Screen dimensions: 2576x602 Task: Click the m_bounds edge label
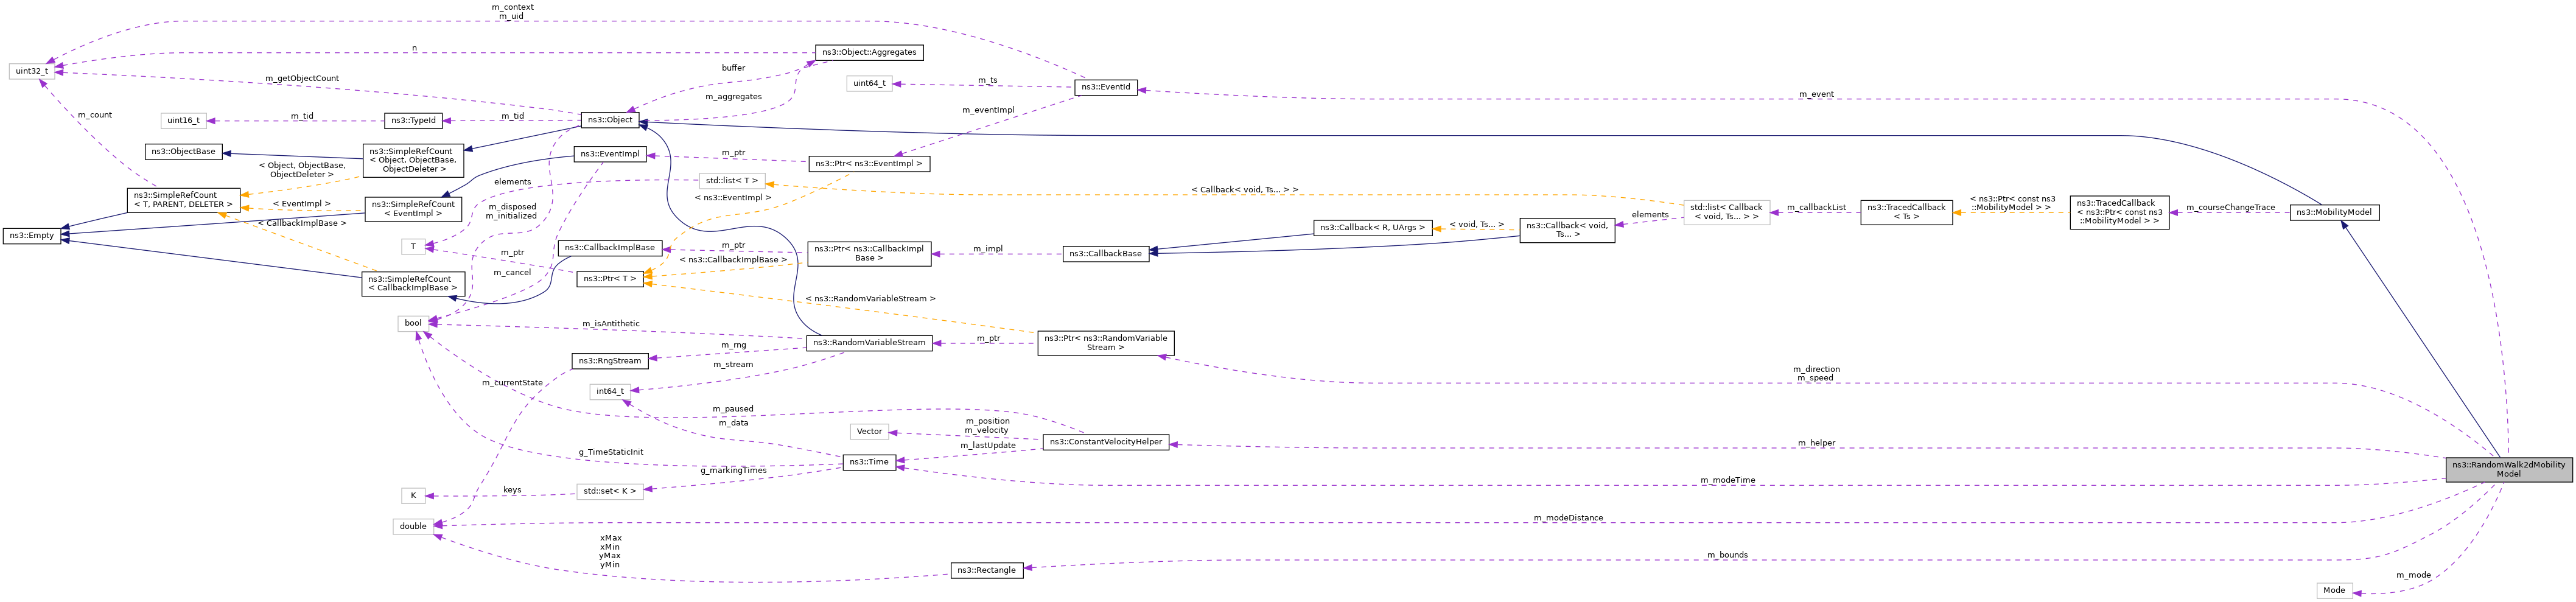(x=1727, y=555)
